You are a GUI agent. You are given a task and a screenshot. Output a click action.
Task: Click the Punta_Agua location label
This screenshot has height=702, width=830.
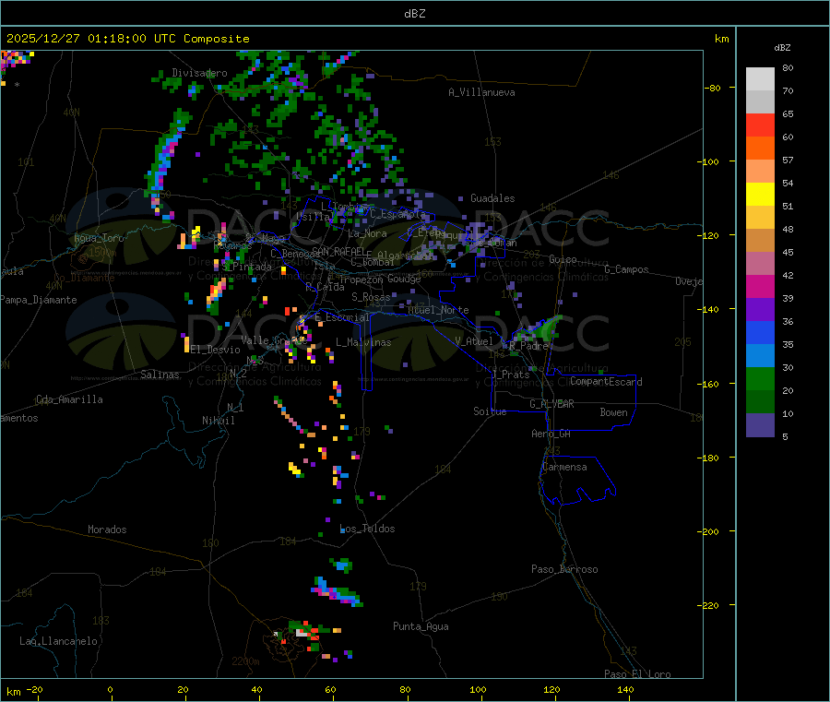(x=421, y=626)
